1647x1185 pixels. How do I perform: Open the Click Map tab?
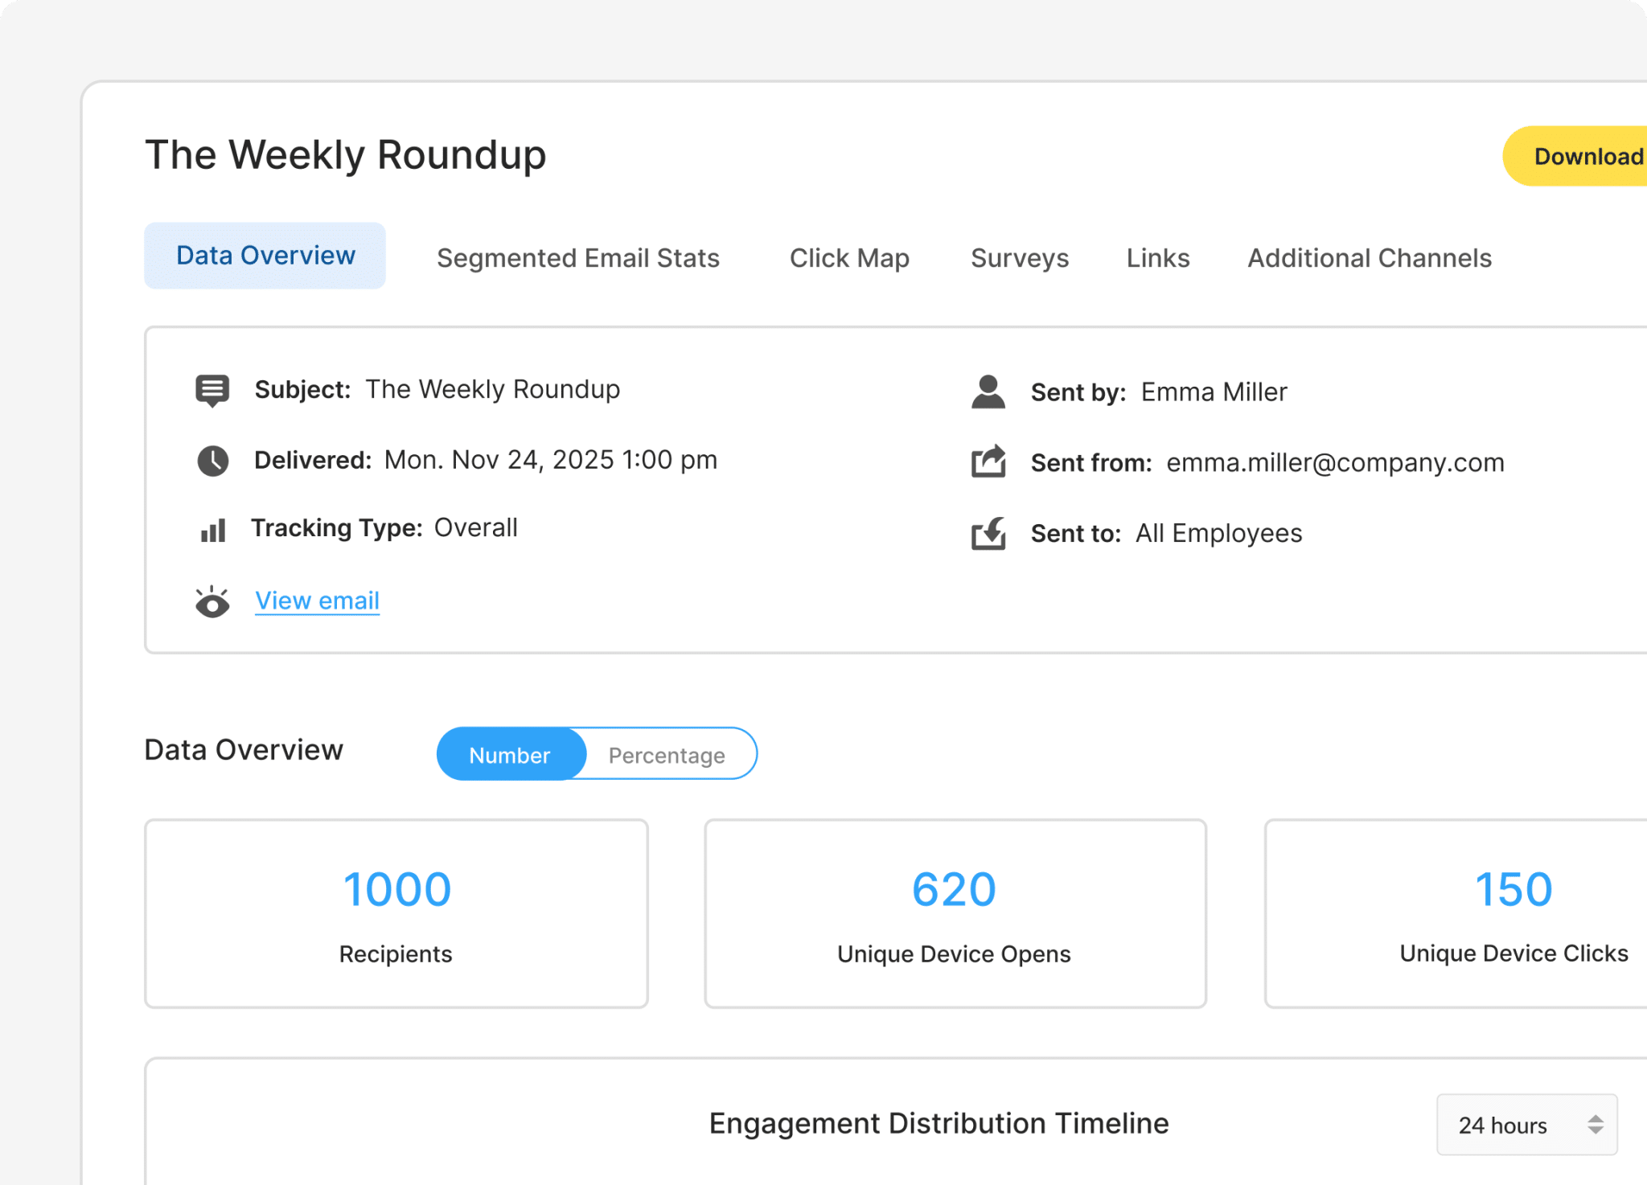pyautogui.click(x=849, y=258)
